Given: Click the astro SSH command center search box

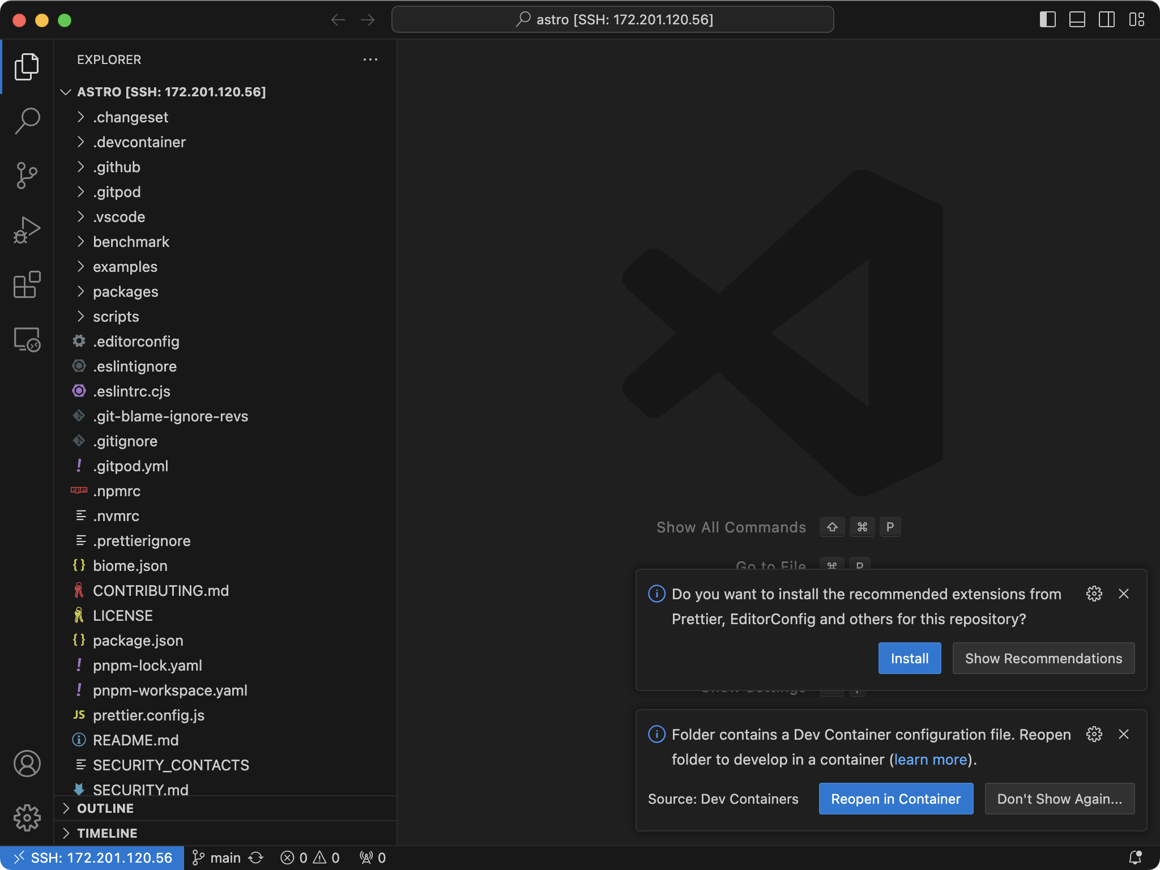Looking at the screenshot, I should [x=612, y=20].
